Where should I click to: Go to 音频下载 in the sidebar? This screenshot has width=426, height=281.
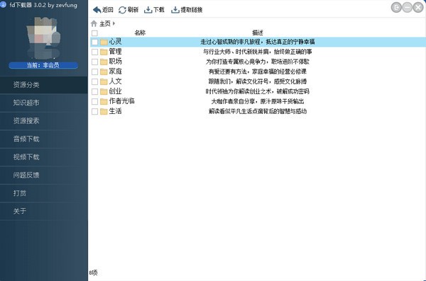pos(44,139)
